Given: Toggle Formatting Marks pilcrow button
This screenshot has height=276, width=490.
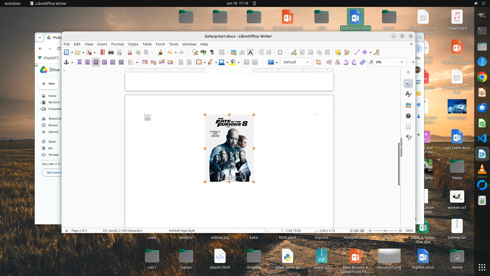Looking at the screenshot, I should coord(212,52).
